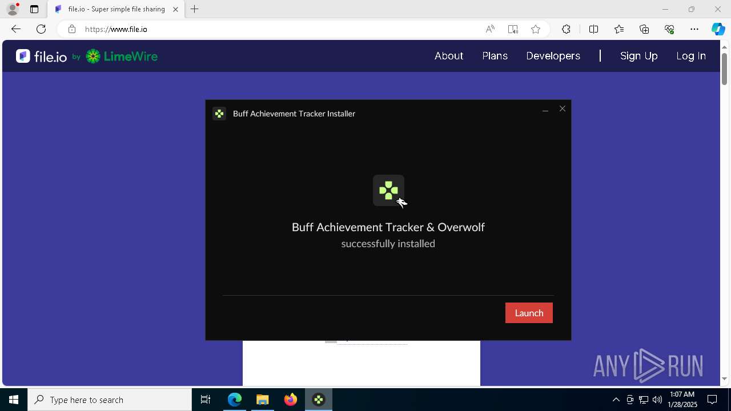The width and height of the screenshot is (731, 411).
Task: Open a new browser tab
Action: coord(195,9)
